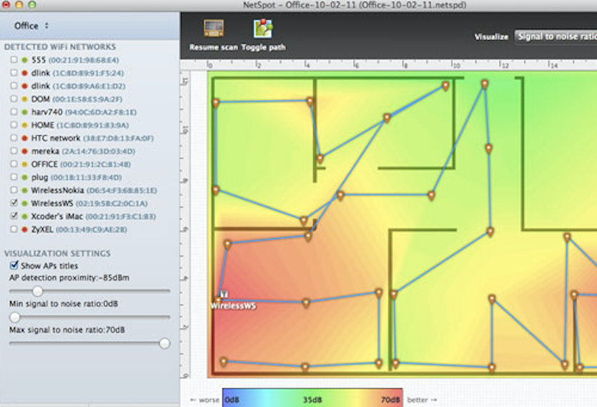Uncheck the Xcoder's iMac network checkbox
Viewport: 597px width, 407px height.
pyautogui.click(x=14, y=217)
